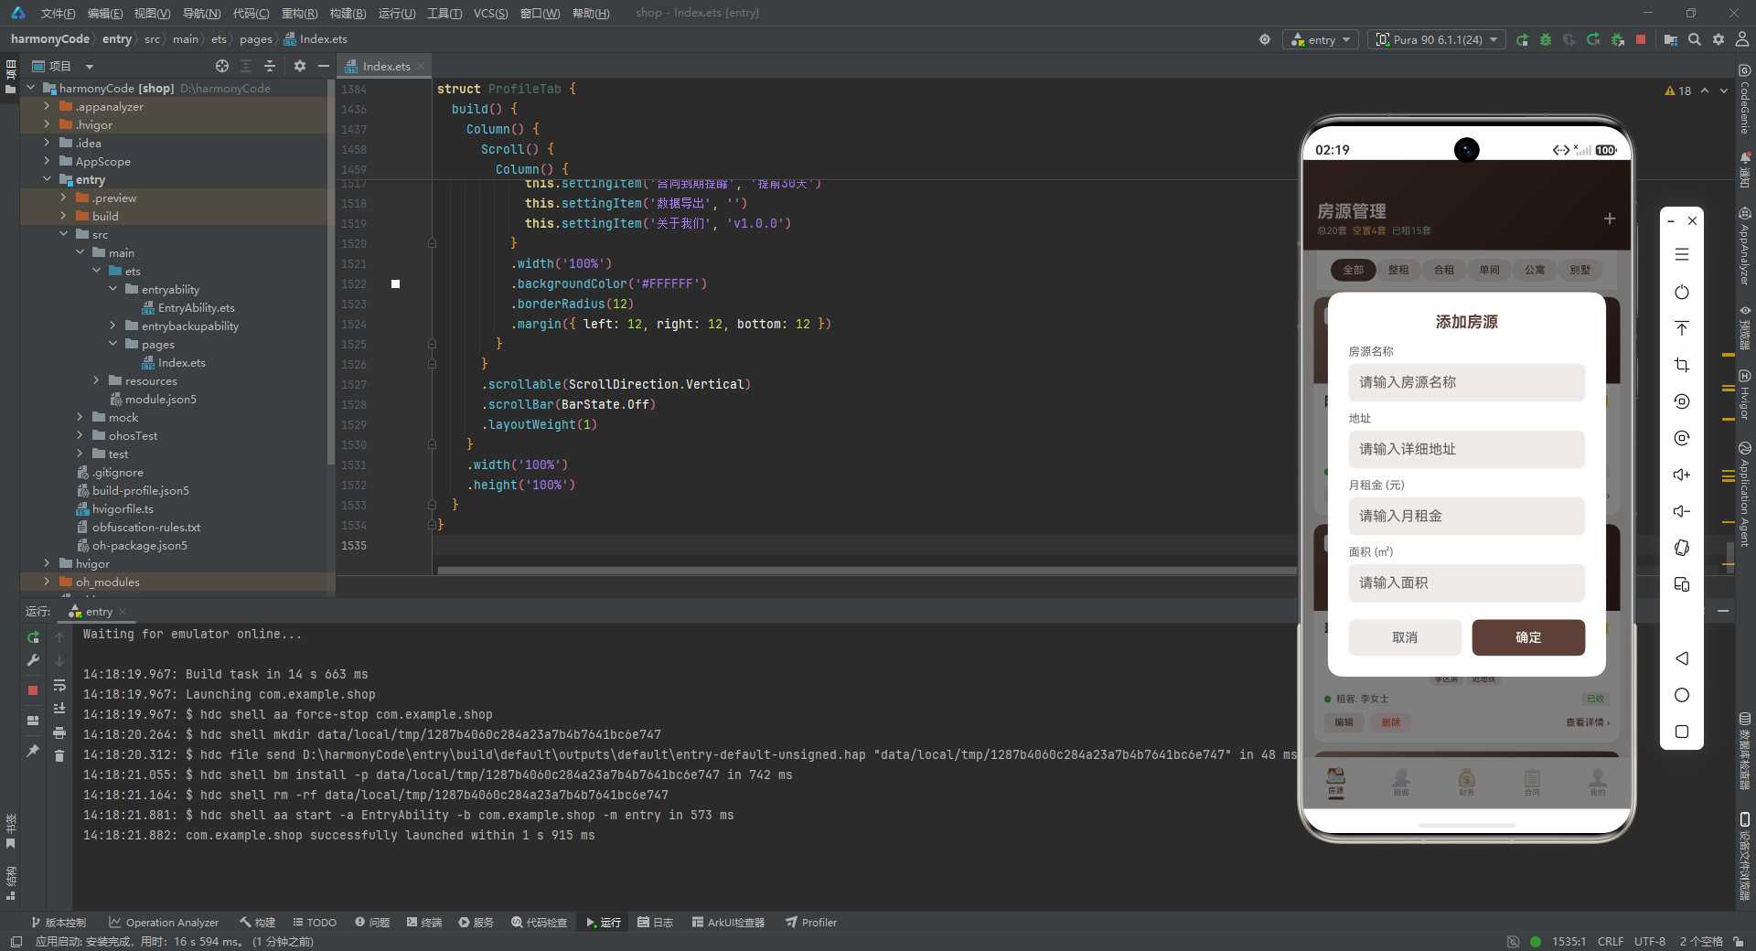Expand the AppScope folder
The height and width of the screenshot is (951, 1756).
tap(47, 161)
